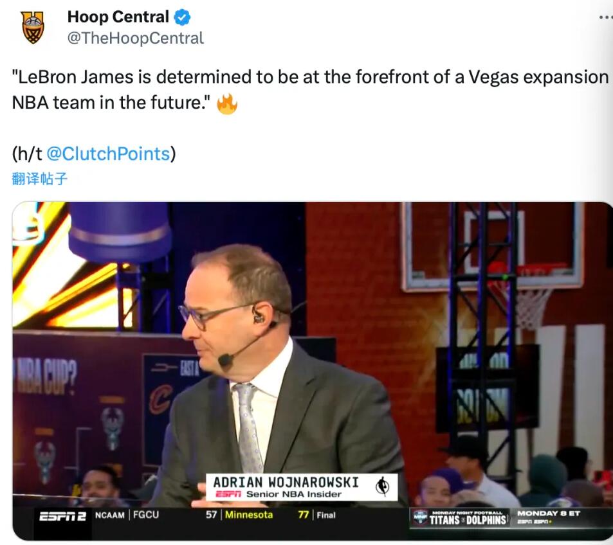The width and height of the screenshot is (613, 545).
Task: Click the ESPN2 logo in the ticker
Action: 63,515
